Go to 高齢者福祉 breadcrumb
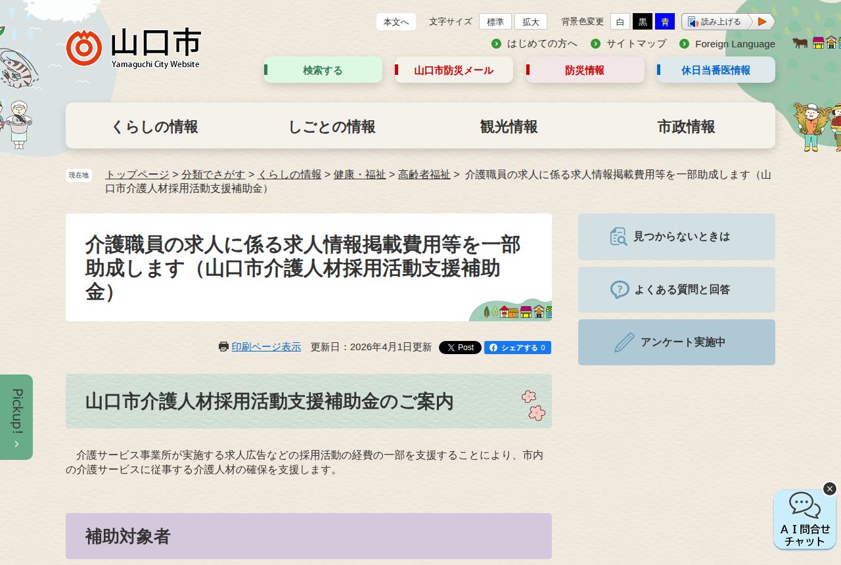Image resolution: width=841 pixels, height=565 pixels. [424, 174]
